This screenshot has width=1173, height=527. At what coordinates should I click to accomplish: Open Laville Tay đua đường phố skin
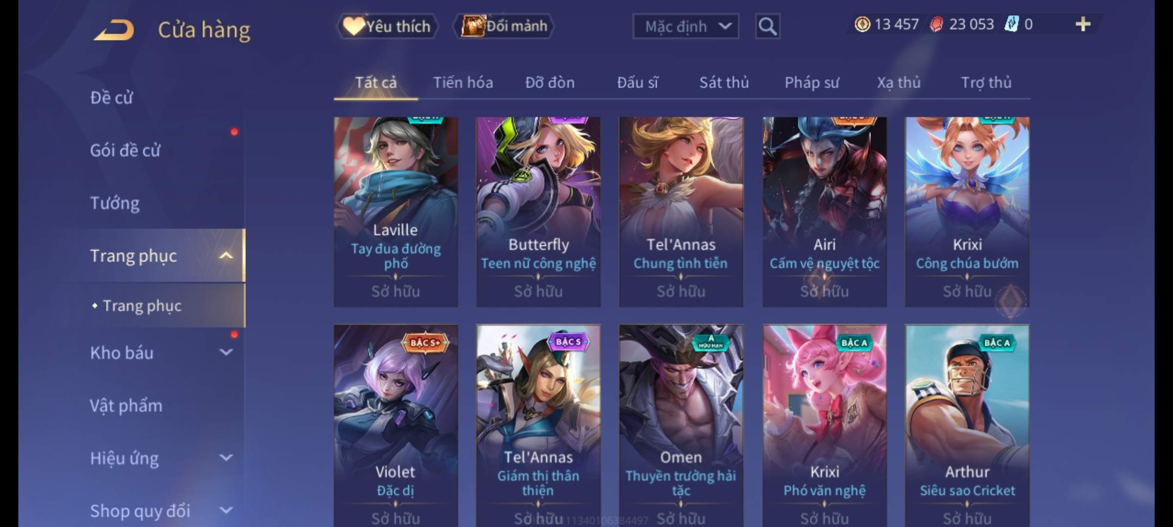point(396,212)
